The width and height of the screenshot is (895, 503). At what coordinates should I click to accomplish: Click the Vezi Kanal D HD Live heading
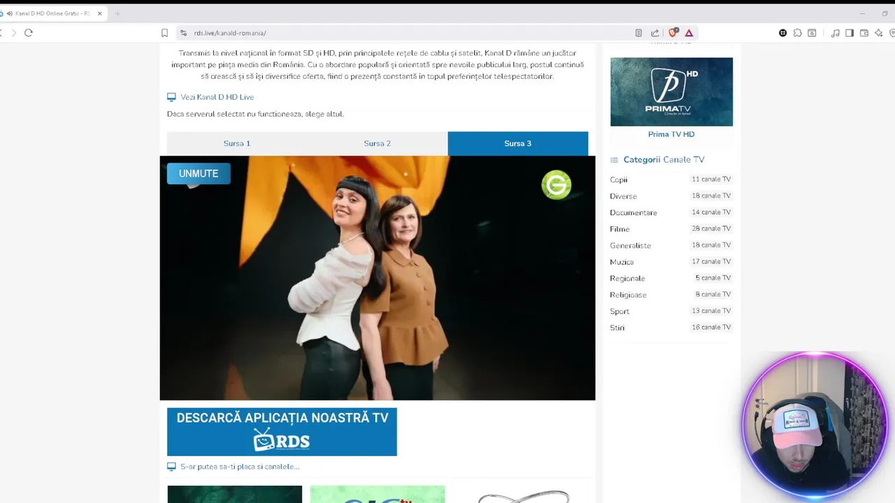point(217,97)
